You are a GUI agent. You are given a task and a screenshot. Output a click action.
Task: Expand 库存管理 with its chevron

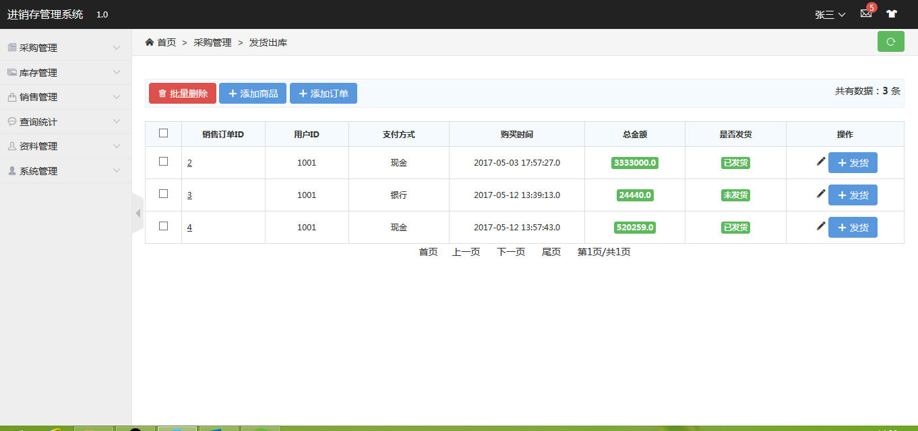coord(117,72)
